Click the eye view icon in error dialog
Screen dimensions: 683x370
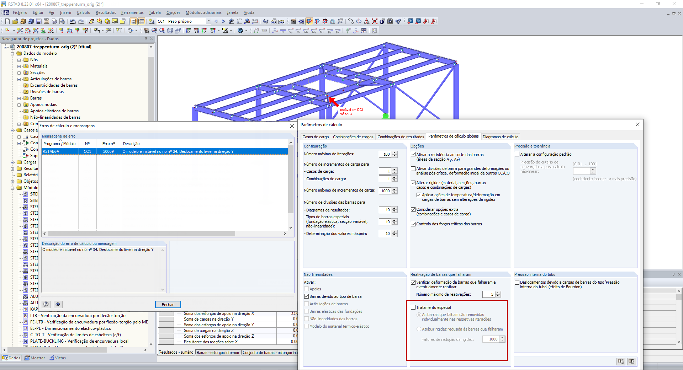[58, 304]
